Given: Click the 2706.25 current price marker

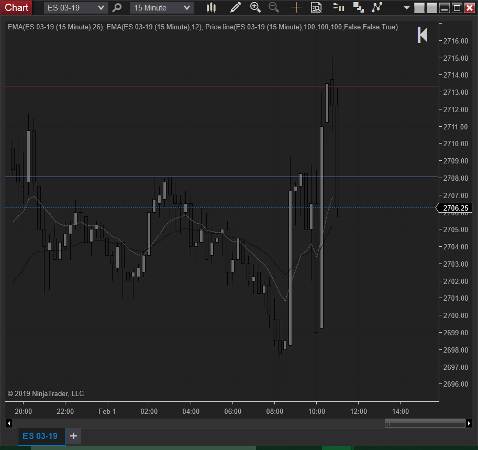Looking at the screenshot, I should click(x=454, y=208).
